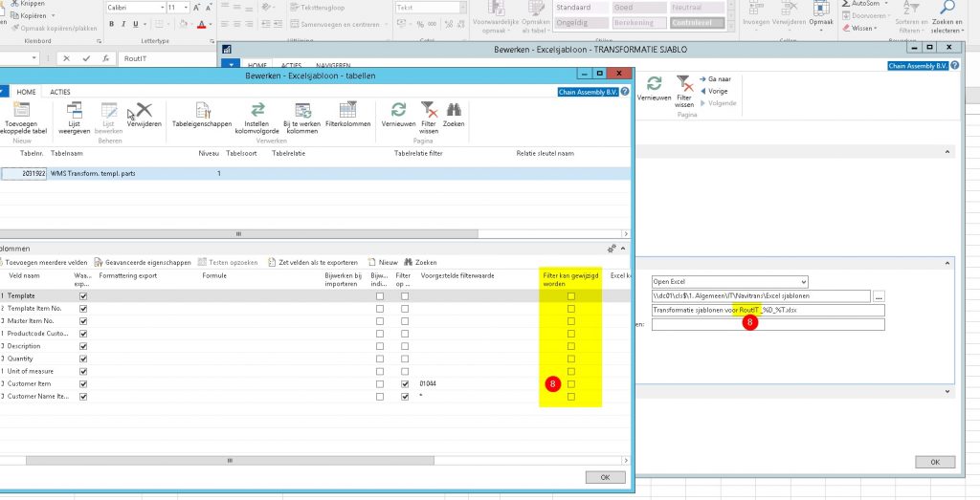The width and height of the screenshot is (980, 500).
Task: Click Zet velden als te exporteren
Action: [313, 262]
